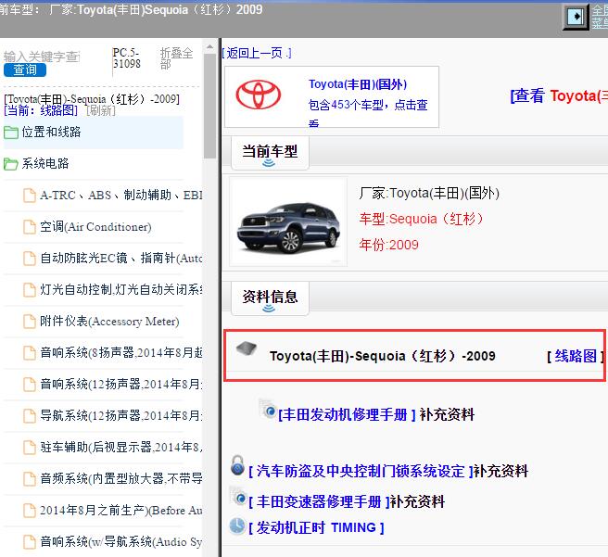This screenshot has height=557, width=608.
Task: Click the 查看 Toyota link at right
Action: (x=559, y=95)
